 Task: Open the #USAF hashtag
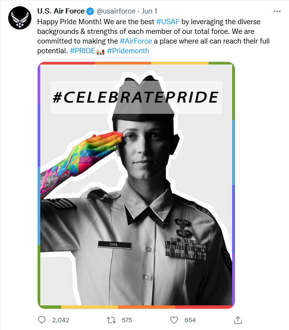click(168, 22)
